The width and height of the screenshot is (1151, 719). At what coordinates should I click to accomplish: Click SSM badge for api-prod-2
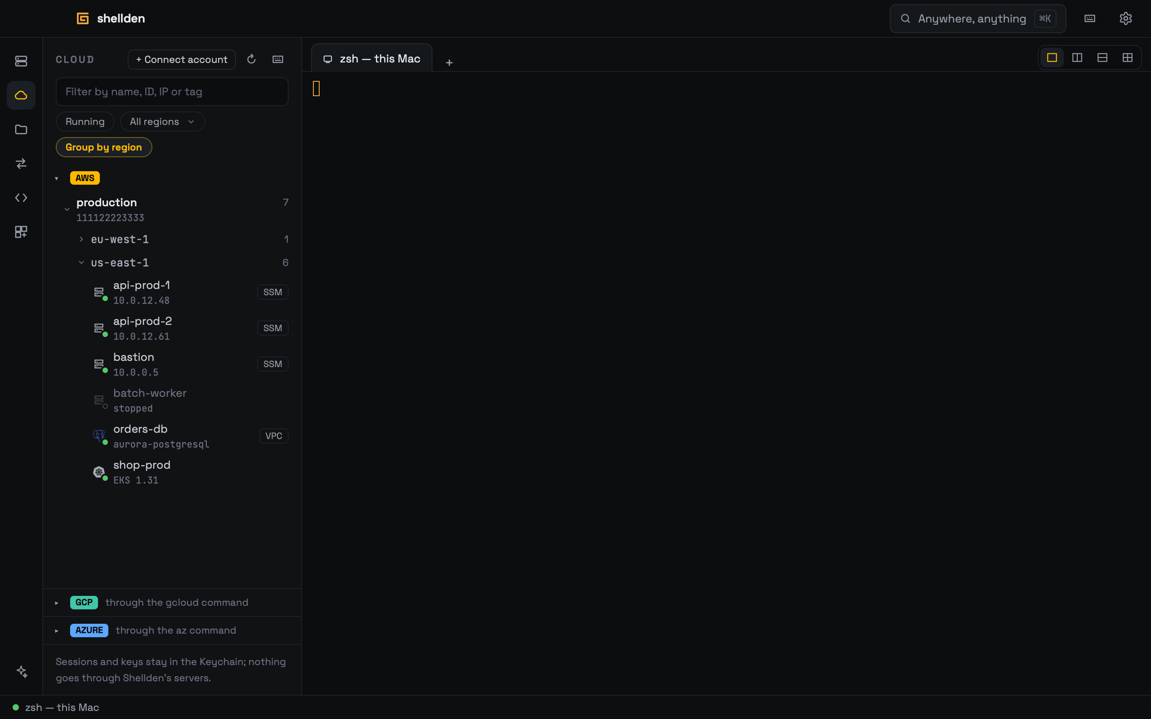272,328
